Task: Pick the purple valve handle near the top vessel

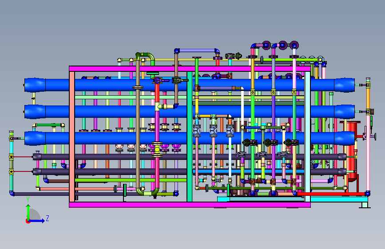Action: pos(162,80)
